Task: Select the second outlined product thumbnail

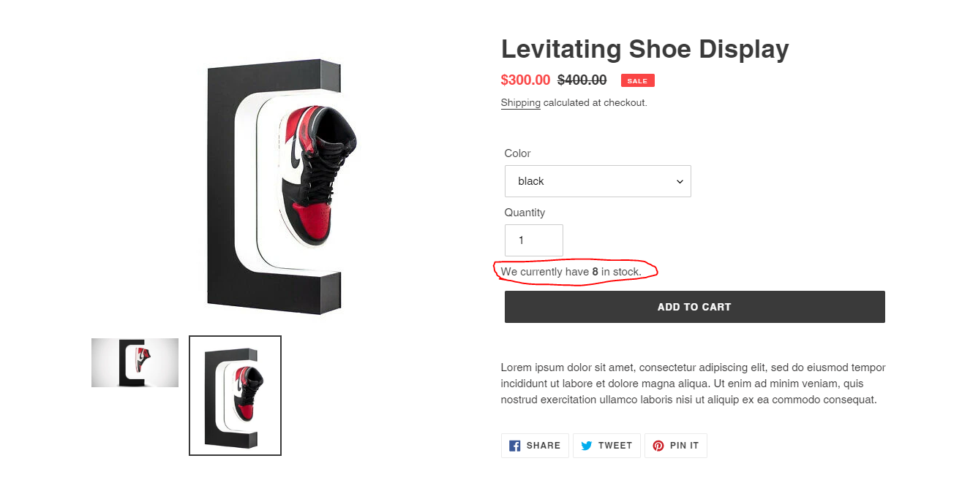Action: point(235,395)
